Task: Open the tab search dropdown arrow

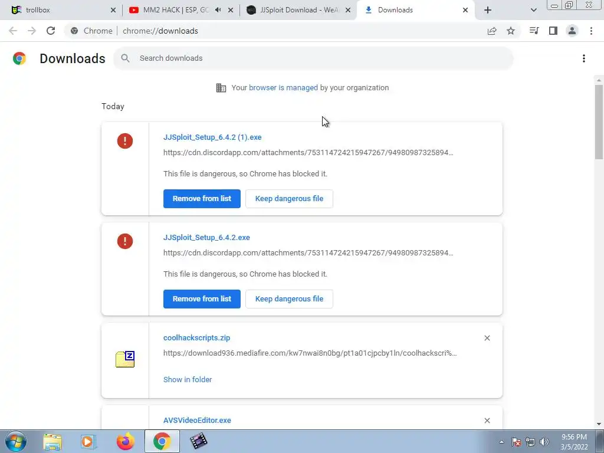Action: point(533,11)
